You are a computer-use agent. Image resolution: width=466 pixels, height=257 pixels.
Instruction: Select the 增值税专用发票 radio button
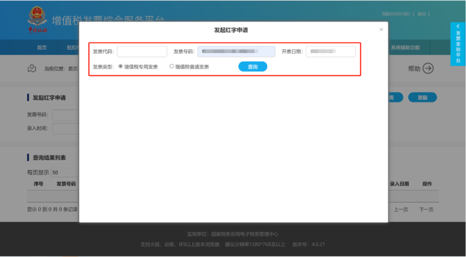[120, 66]
